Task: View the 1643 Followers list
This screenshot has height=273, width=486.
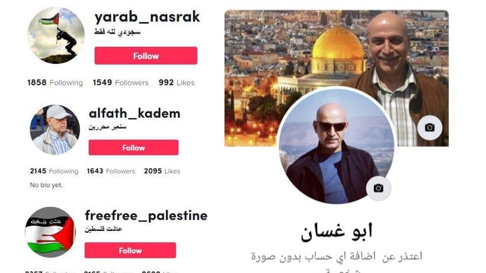Action: [x=111, y=171]
